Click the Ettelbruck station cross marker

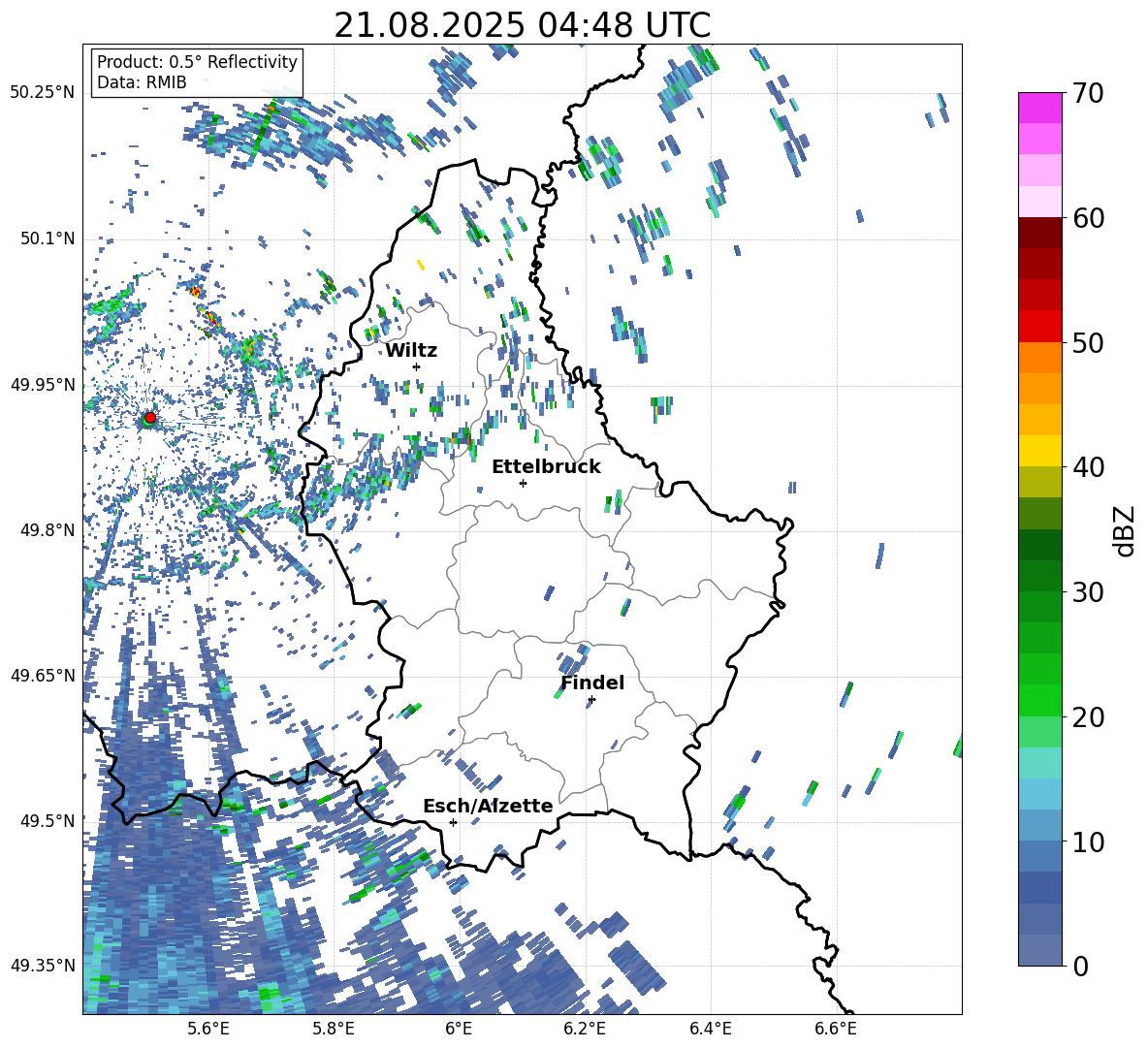(523, 483)
